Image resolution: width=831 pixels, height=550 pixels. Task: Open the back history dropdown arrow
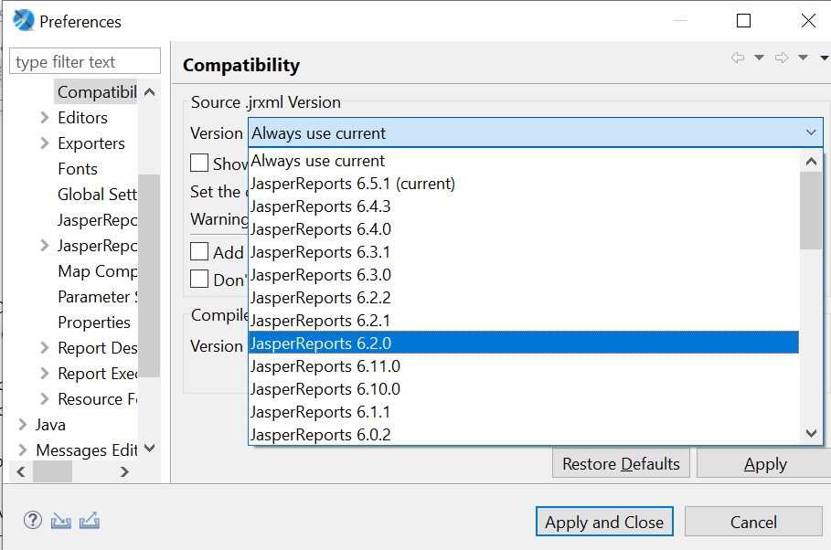pos(759,58)
